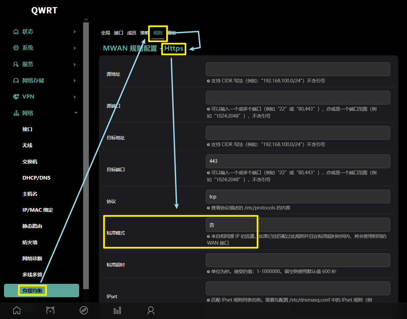407x319 pixels.
Task: Switch to the 通知 tab
Action: point(171,33)
